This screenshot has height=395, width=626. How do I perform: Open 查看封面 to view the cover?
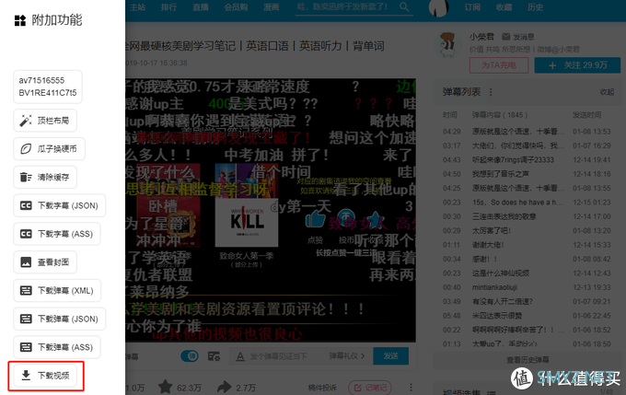[x=45, y=262]
